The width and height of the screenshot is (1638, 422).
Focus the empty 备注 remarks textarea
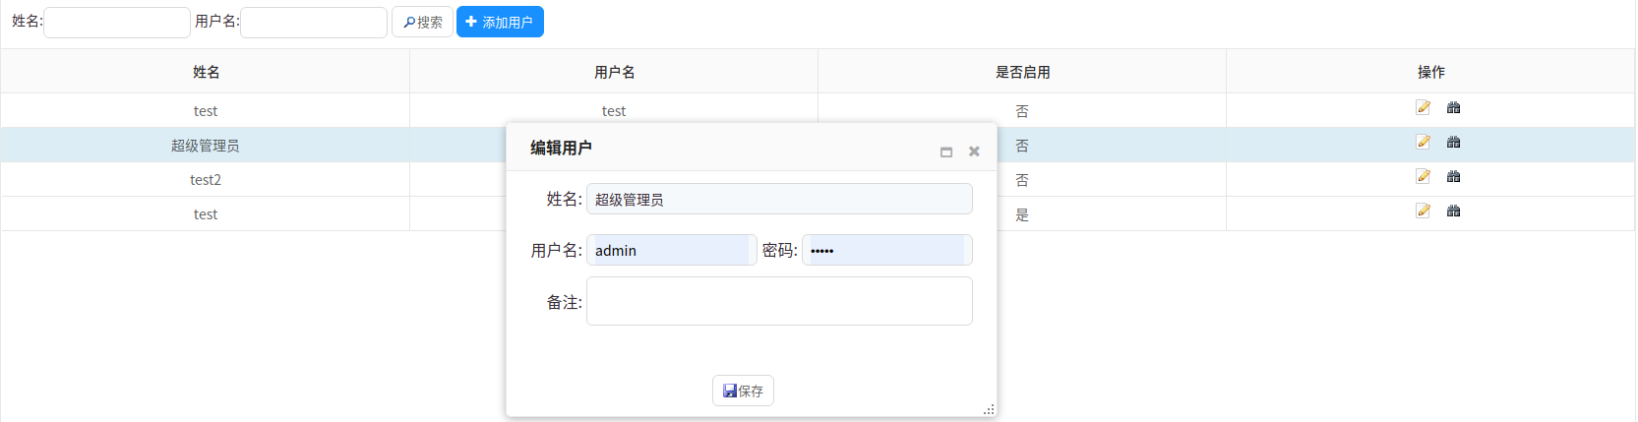tap(779, 301)
